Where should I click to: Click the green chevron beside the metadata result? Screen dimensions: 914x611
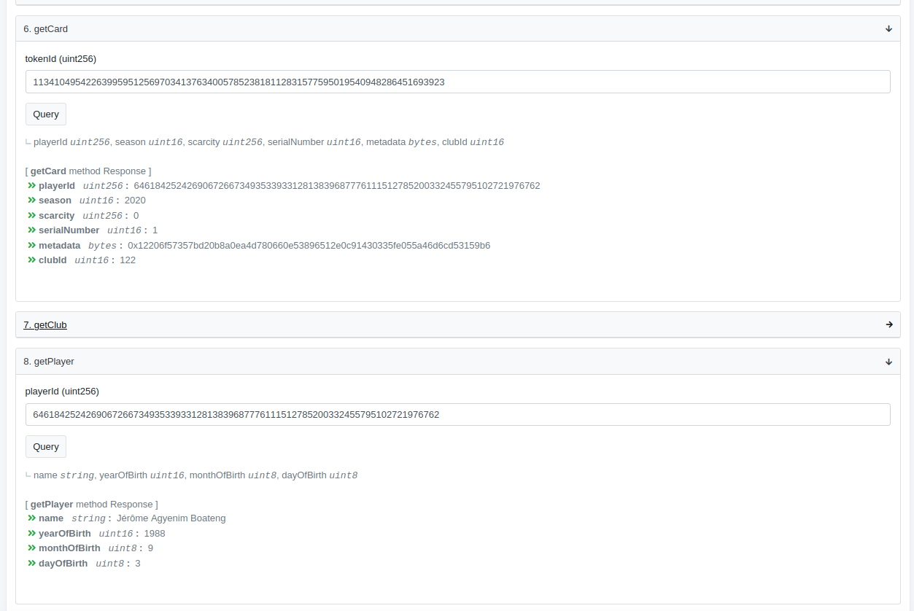(x=32, y=246)
